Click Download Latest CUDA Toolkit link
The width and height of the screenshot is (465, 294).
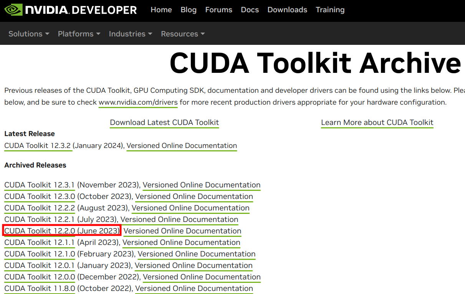(x=164, y=123)
